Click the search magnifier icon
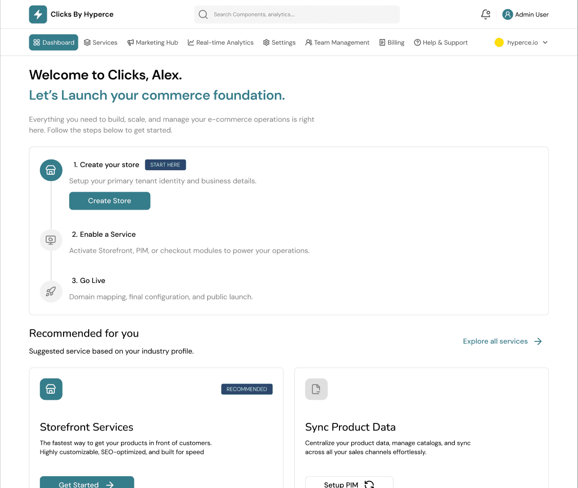Screen dimensions: 578x488 pos(203,14)
